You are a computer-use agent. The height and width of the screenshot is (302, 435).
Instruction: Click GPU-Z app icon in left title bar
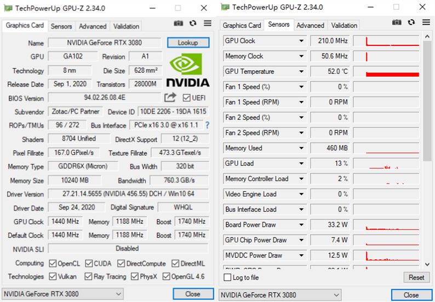8,8
